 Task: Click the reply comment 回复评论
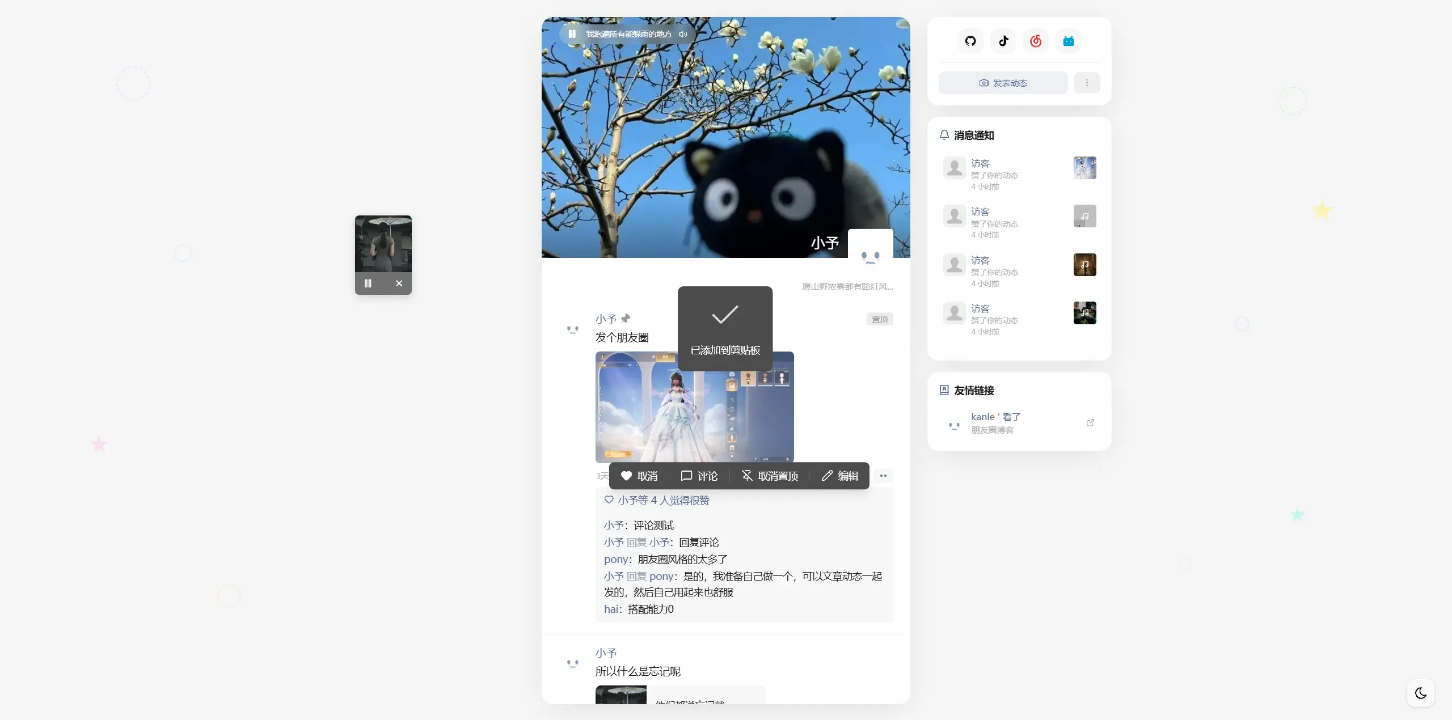(699, 543)
